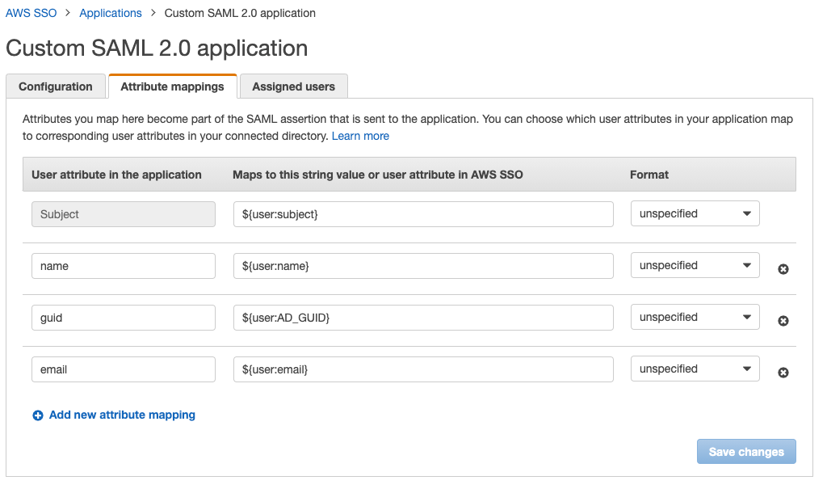Click the disabled Subject attribute field
Screen dimensions: 827x489
pyautogui.click(x=124, y=214)
